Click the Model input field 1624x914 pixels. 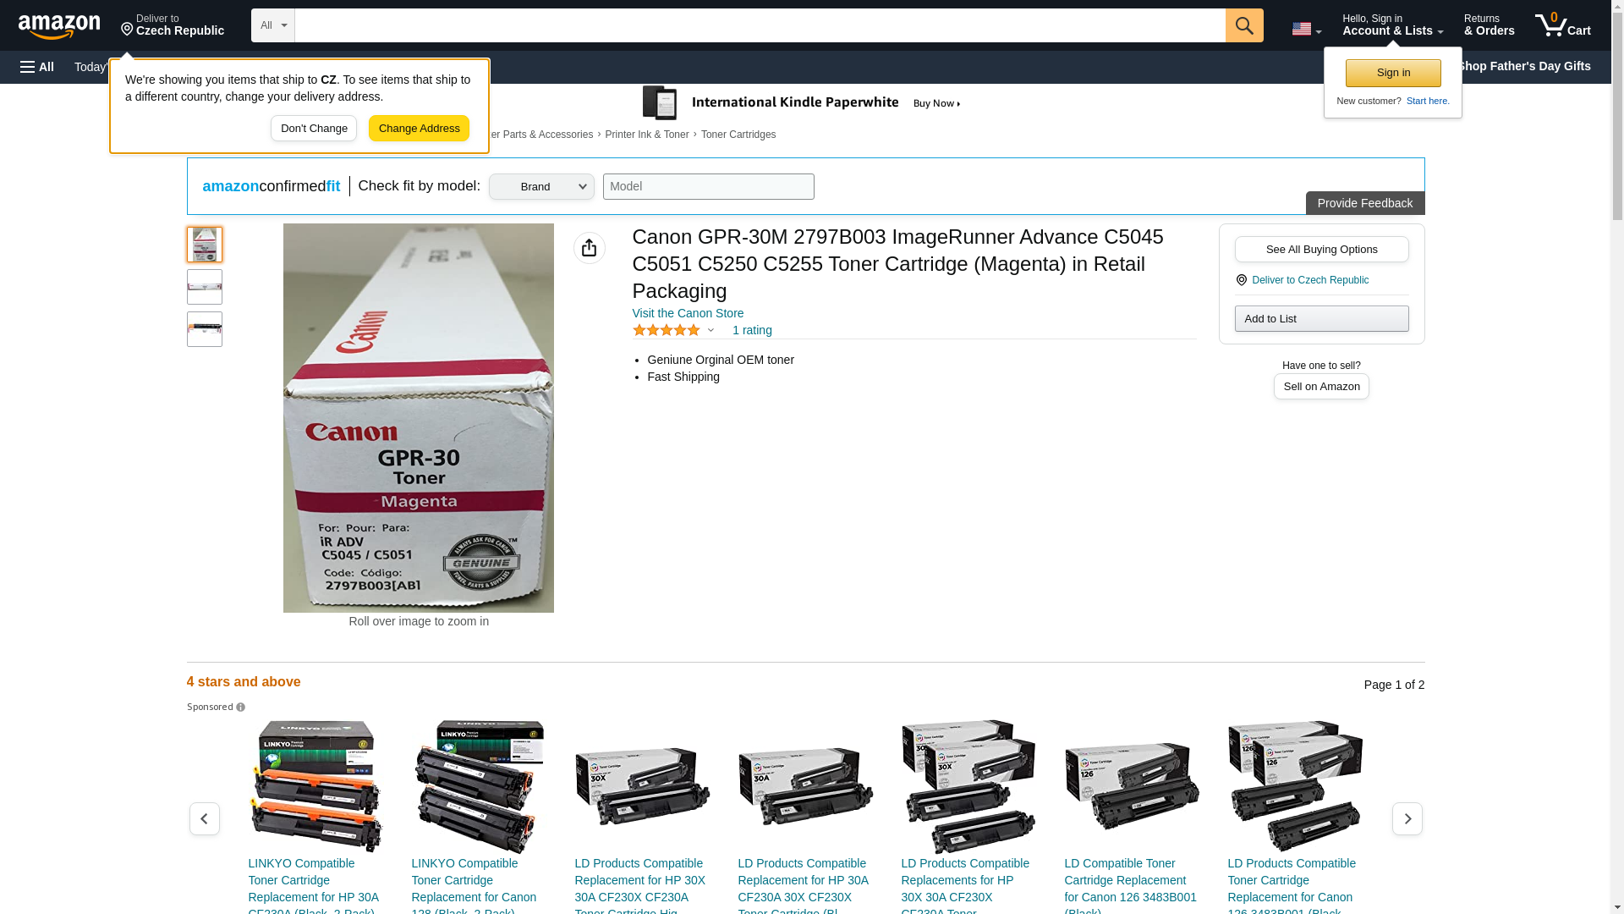tap(708, 187)
